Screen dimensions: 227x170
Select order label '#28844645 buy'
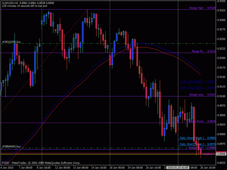12,146
